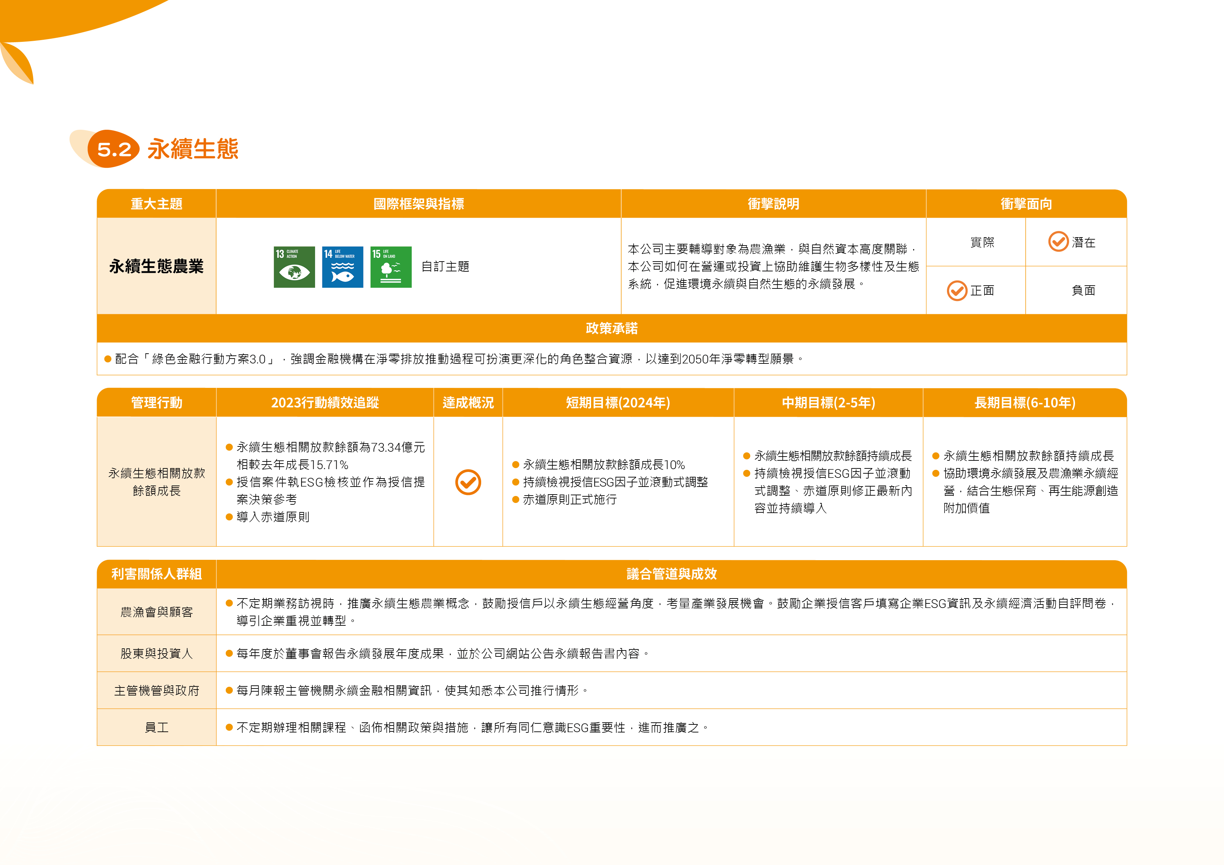Viewport: 1224px width, 865px height.
Task: Click the 潛在 label text
Action: point(1083,242)
